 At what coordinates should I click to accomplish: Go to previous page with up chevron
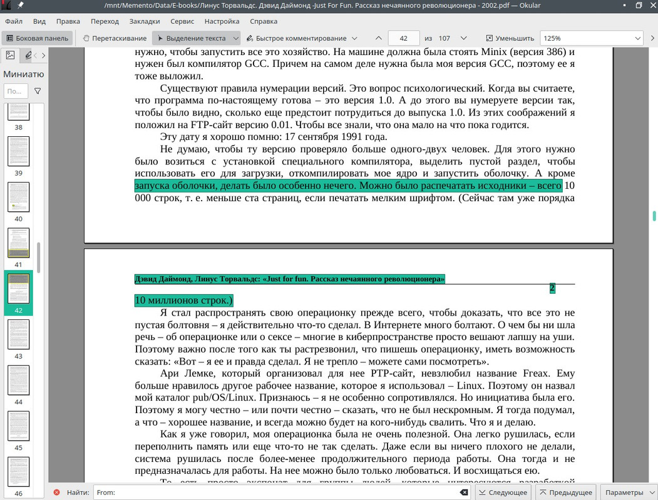click(379, 38)
